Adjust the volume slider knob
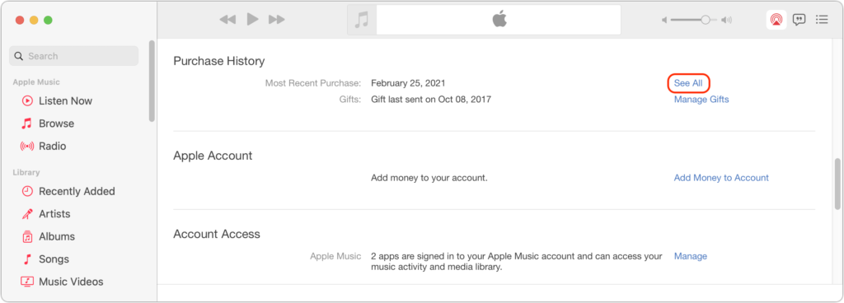Image resolution: width=844 pixels, height=303 pixels. click(x=706, y=20)
